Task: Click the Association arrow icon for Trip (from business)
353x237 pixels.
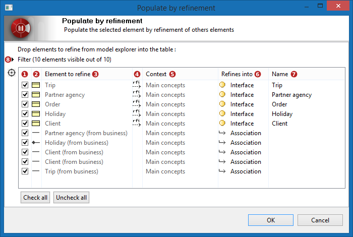Action: [222, 171]
